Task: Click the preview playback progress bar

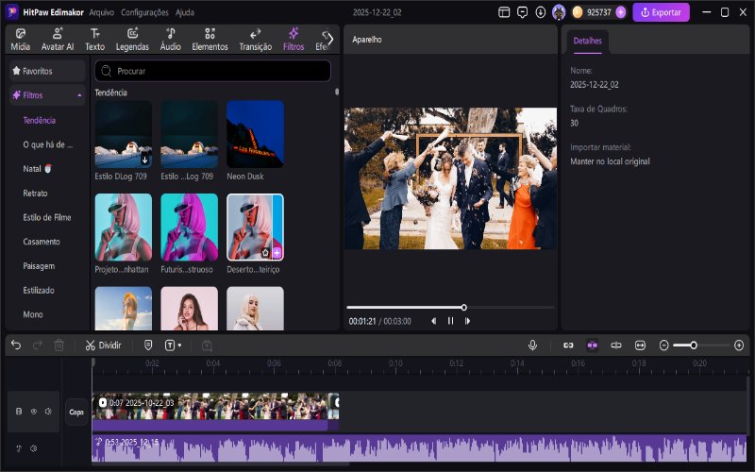Action: point(450,308)
